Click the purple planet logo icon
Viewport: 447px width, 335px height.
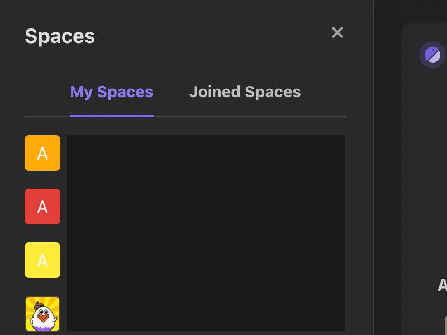432,55
